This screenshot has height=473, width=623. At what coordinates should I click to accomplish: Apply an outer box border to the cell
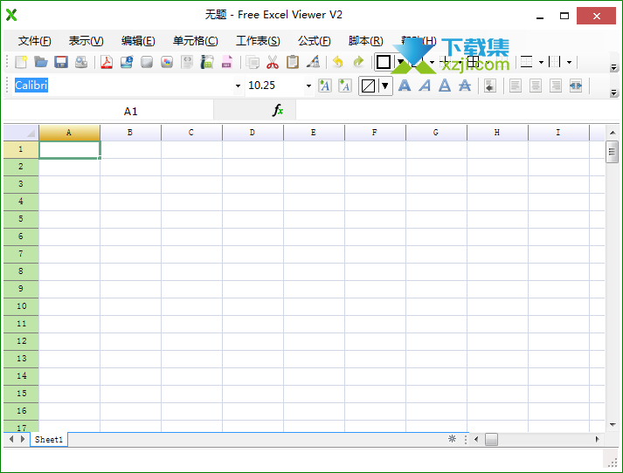[384, 62]
